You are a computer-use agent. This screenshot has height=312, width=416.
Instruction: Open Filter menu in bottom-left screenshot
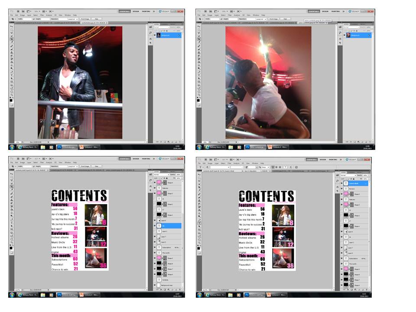[42, 162]
